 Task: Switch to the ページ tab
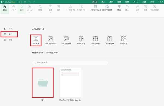point(136,2)
